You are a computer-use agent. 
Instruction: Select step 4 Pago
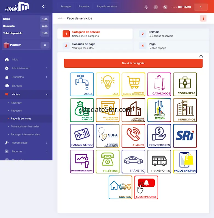click(x=171, y=46)
